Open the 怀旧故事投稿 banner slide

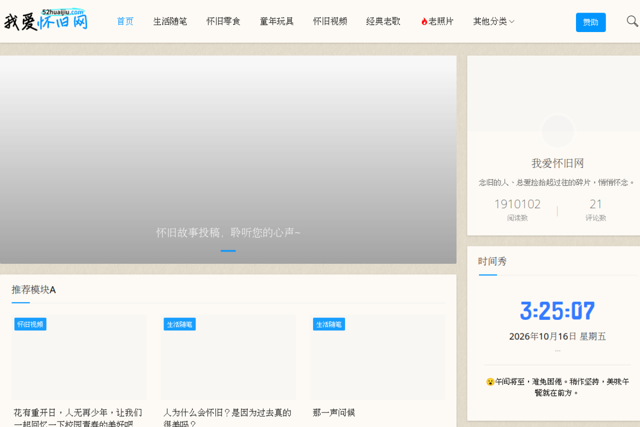pos(228,160)
